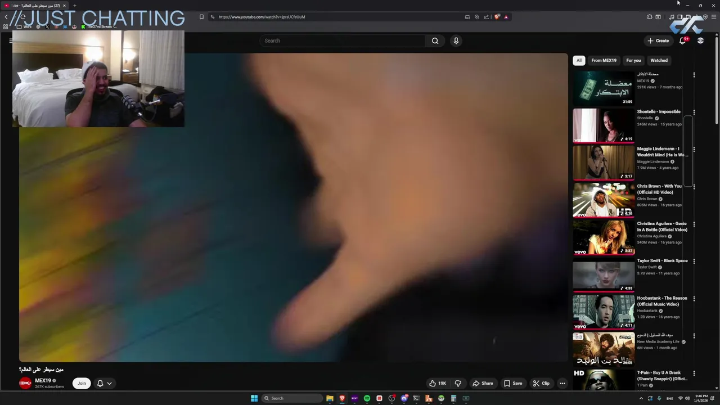This screenshot has width=720, height=405.
Task: Open File Explorer from the taskbar
Action: (x=330, y=398)
